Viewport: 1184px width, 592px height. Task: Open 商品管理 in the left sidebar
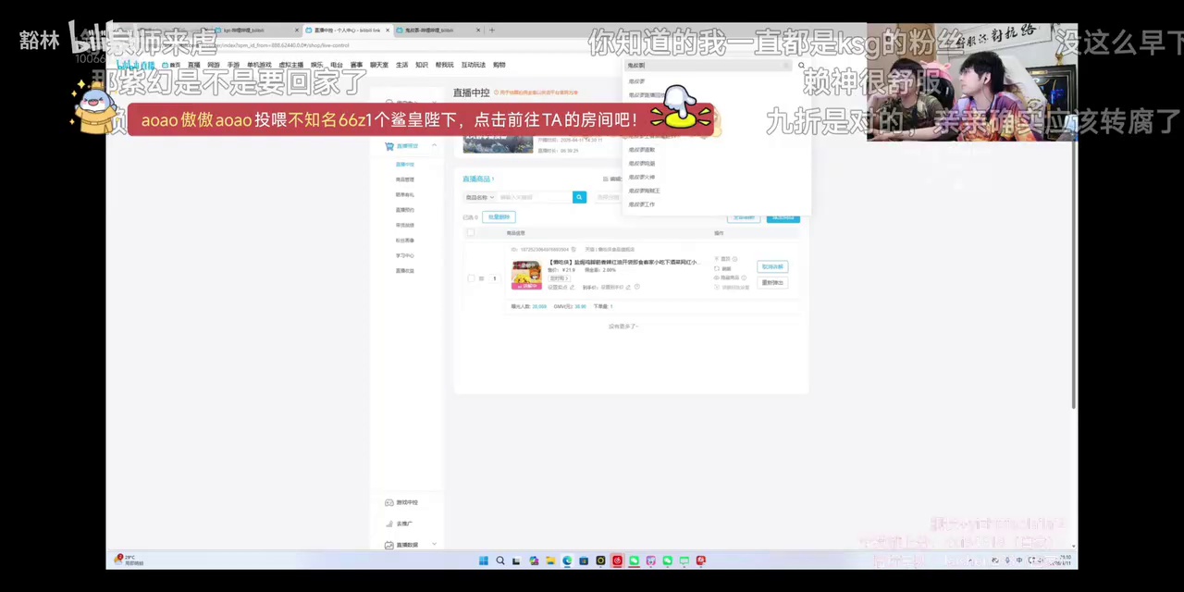pyautogui.click(x=405, y=179)
